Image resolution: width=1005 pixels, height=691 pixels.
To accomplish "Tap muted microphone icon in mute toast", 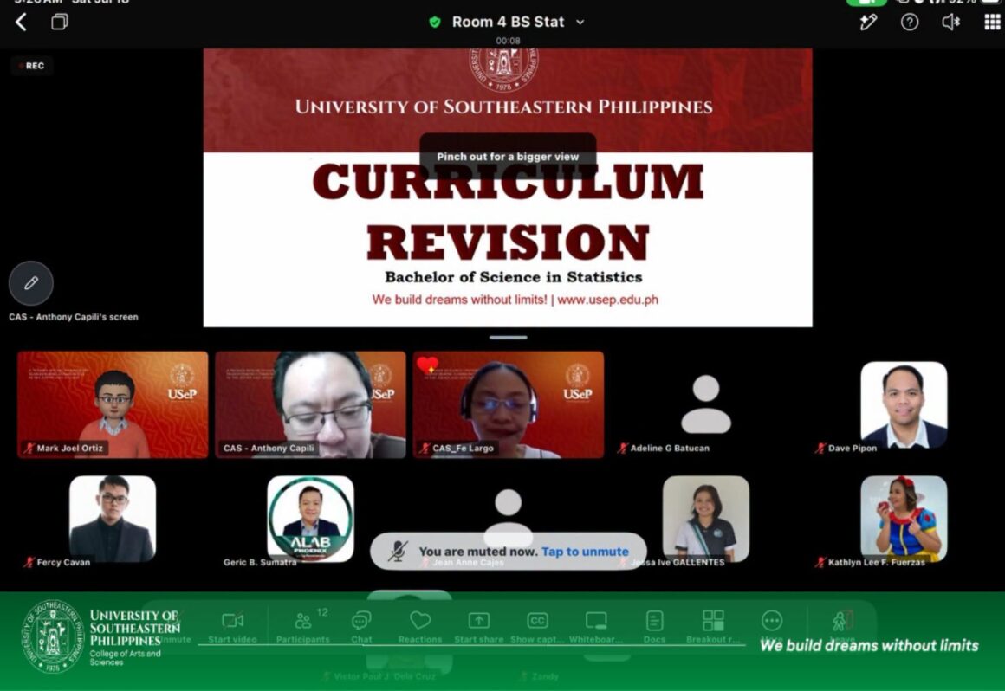I will [398, 552].
